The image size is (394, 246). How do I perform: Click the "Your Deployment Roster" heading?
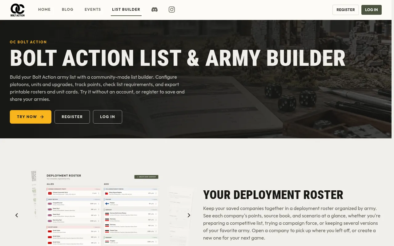click(273, 195)
